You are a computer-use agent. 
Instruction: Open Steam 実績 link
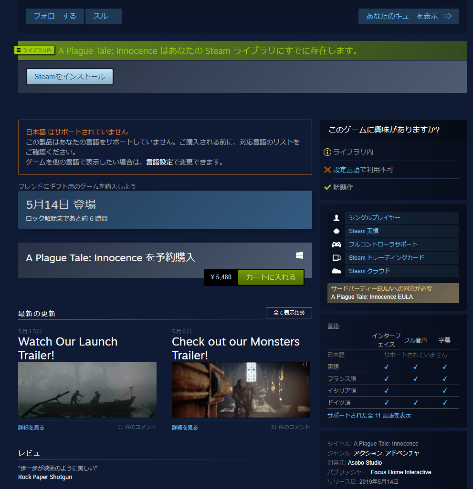[364, 231]
